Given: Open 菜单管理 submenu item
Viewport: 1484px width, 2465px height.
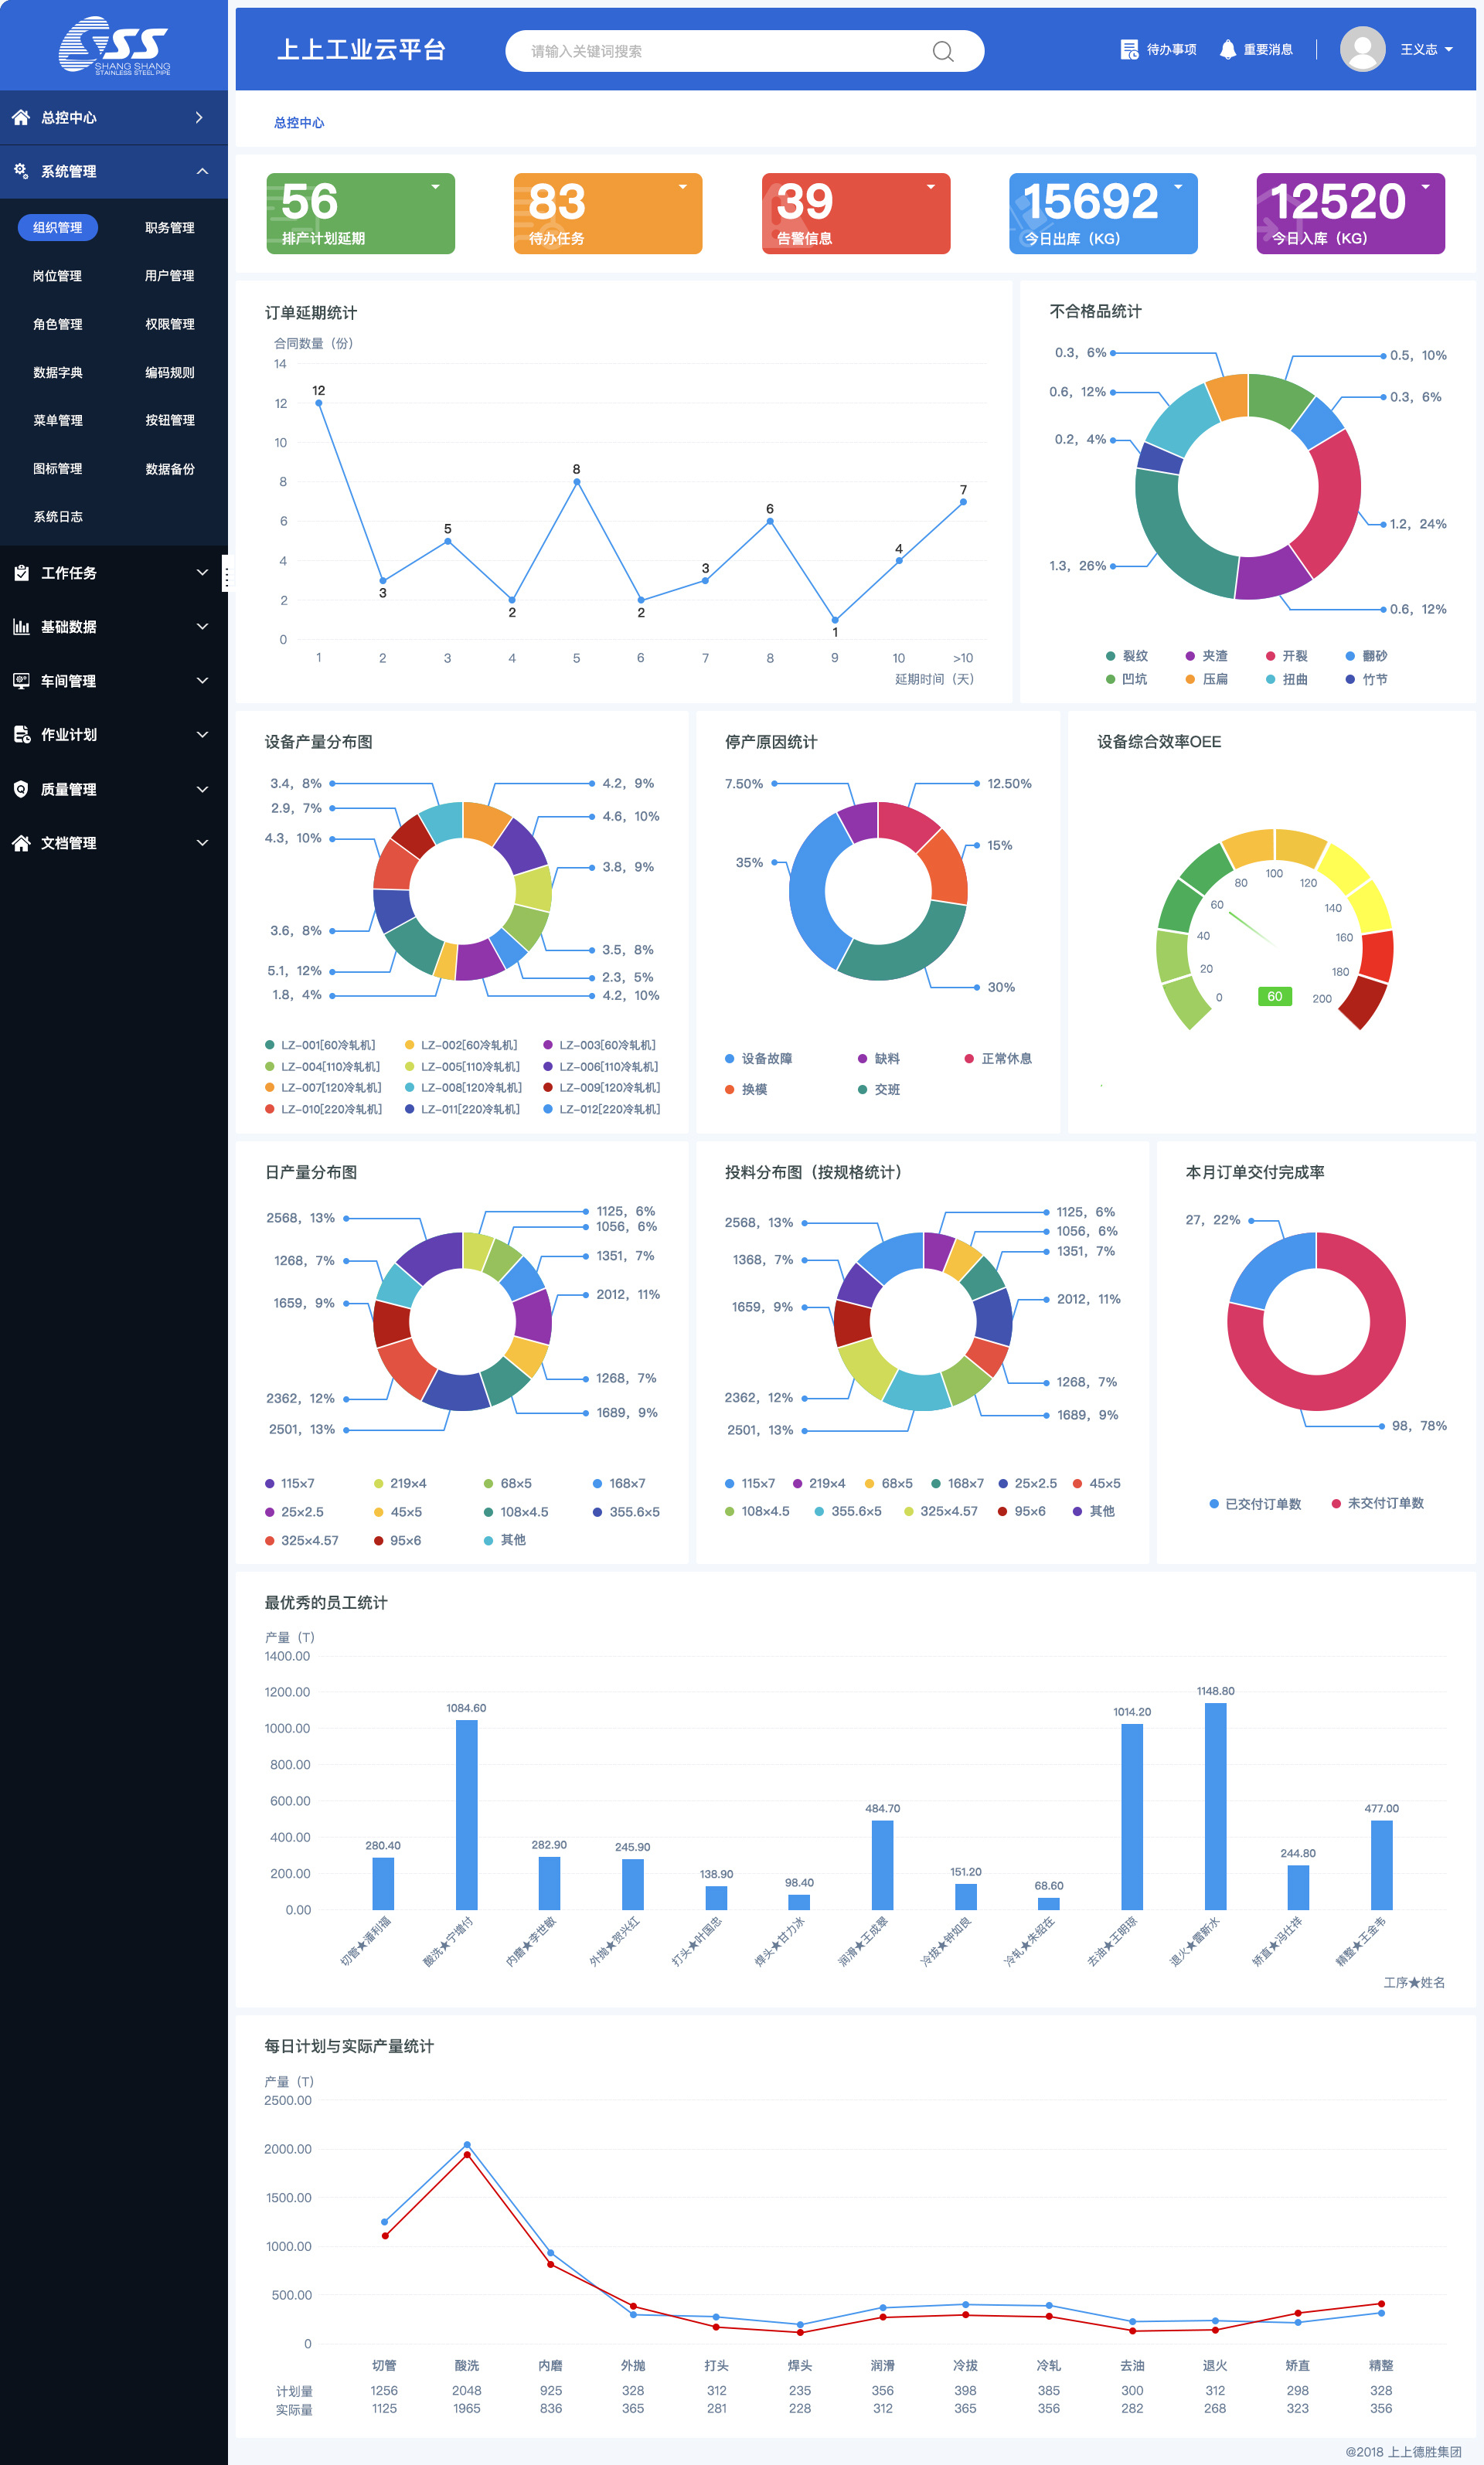Looking at the screenshot, I should coord(57,420).
